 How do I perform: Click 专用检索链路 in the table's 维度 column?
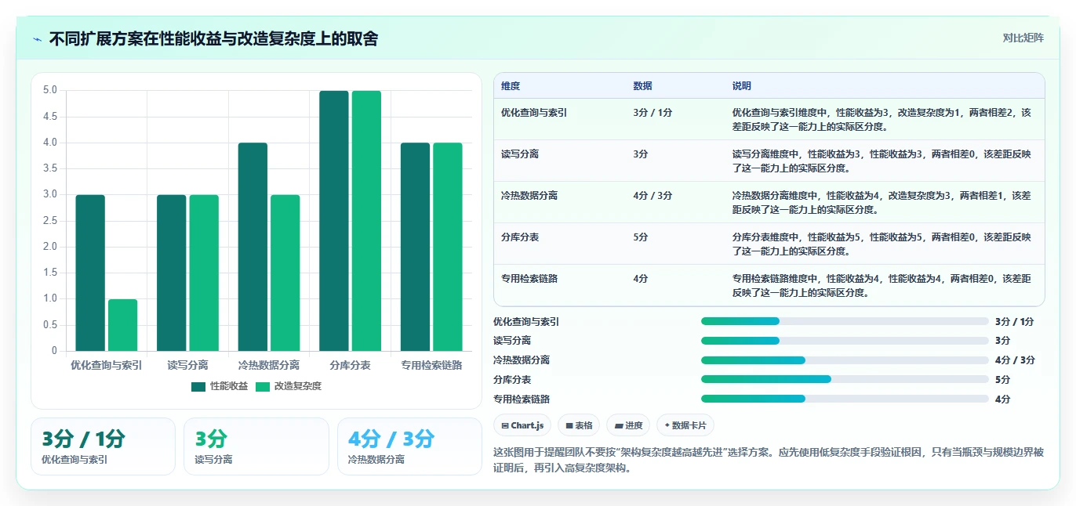click(529, 278)
